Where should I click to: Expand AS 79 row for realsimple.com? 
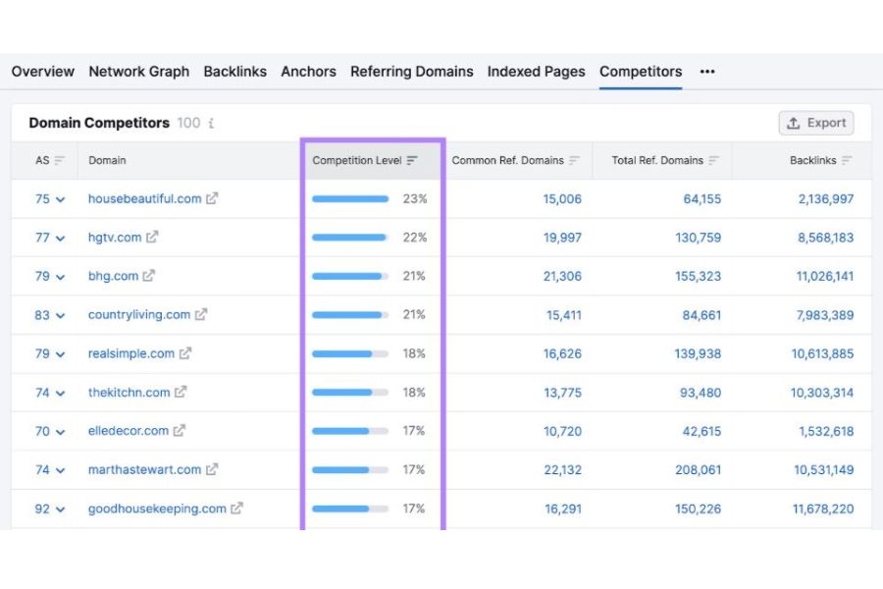coord(60,354)
